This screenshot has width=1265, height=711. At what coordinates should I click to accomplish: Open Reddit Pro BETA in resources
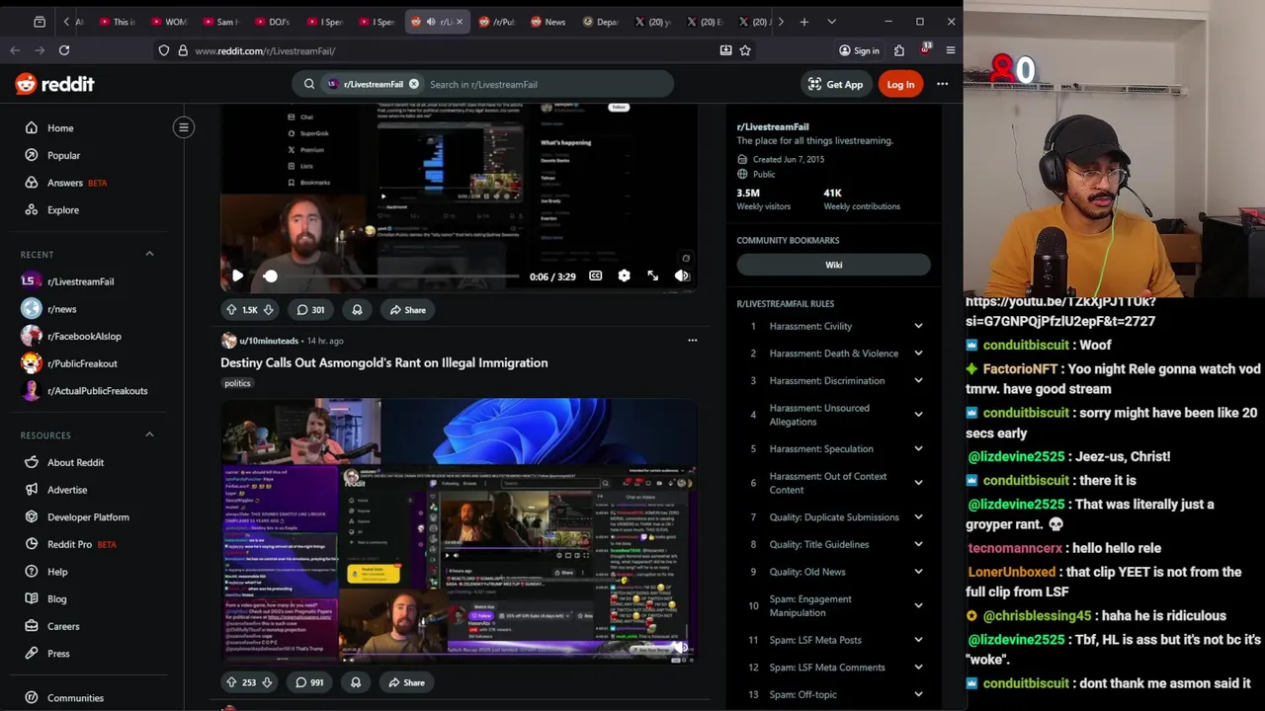(x=81, y=544)
